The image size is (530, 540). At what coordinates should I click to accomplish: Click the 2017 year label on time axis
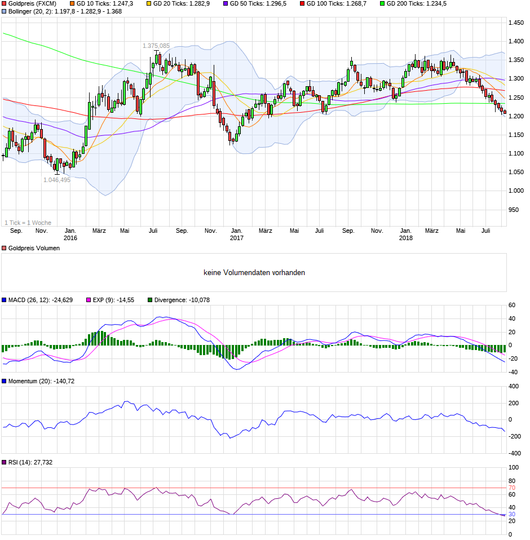click(x=237, y=238)
